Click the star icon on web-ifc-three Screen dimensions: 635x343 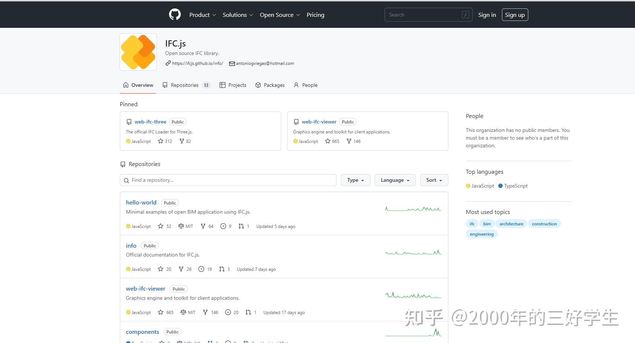(x=161, y=141)
